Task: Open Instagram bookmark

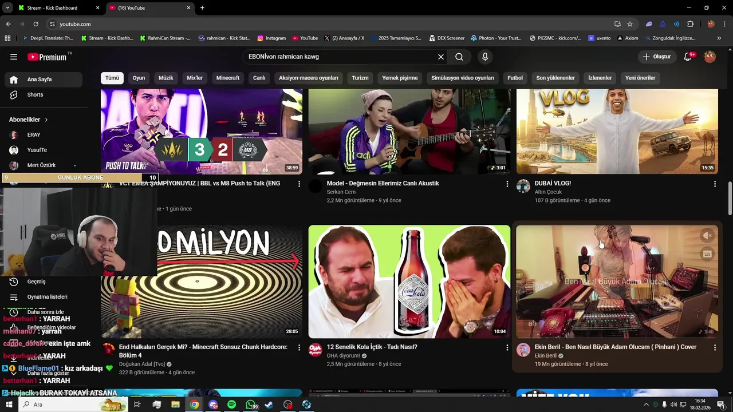Action: point(271,38)
